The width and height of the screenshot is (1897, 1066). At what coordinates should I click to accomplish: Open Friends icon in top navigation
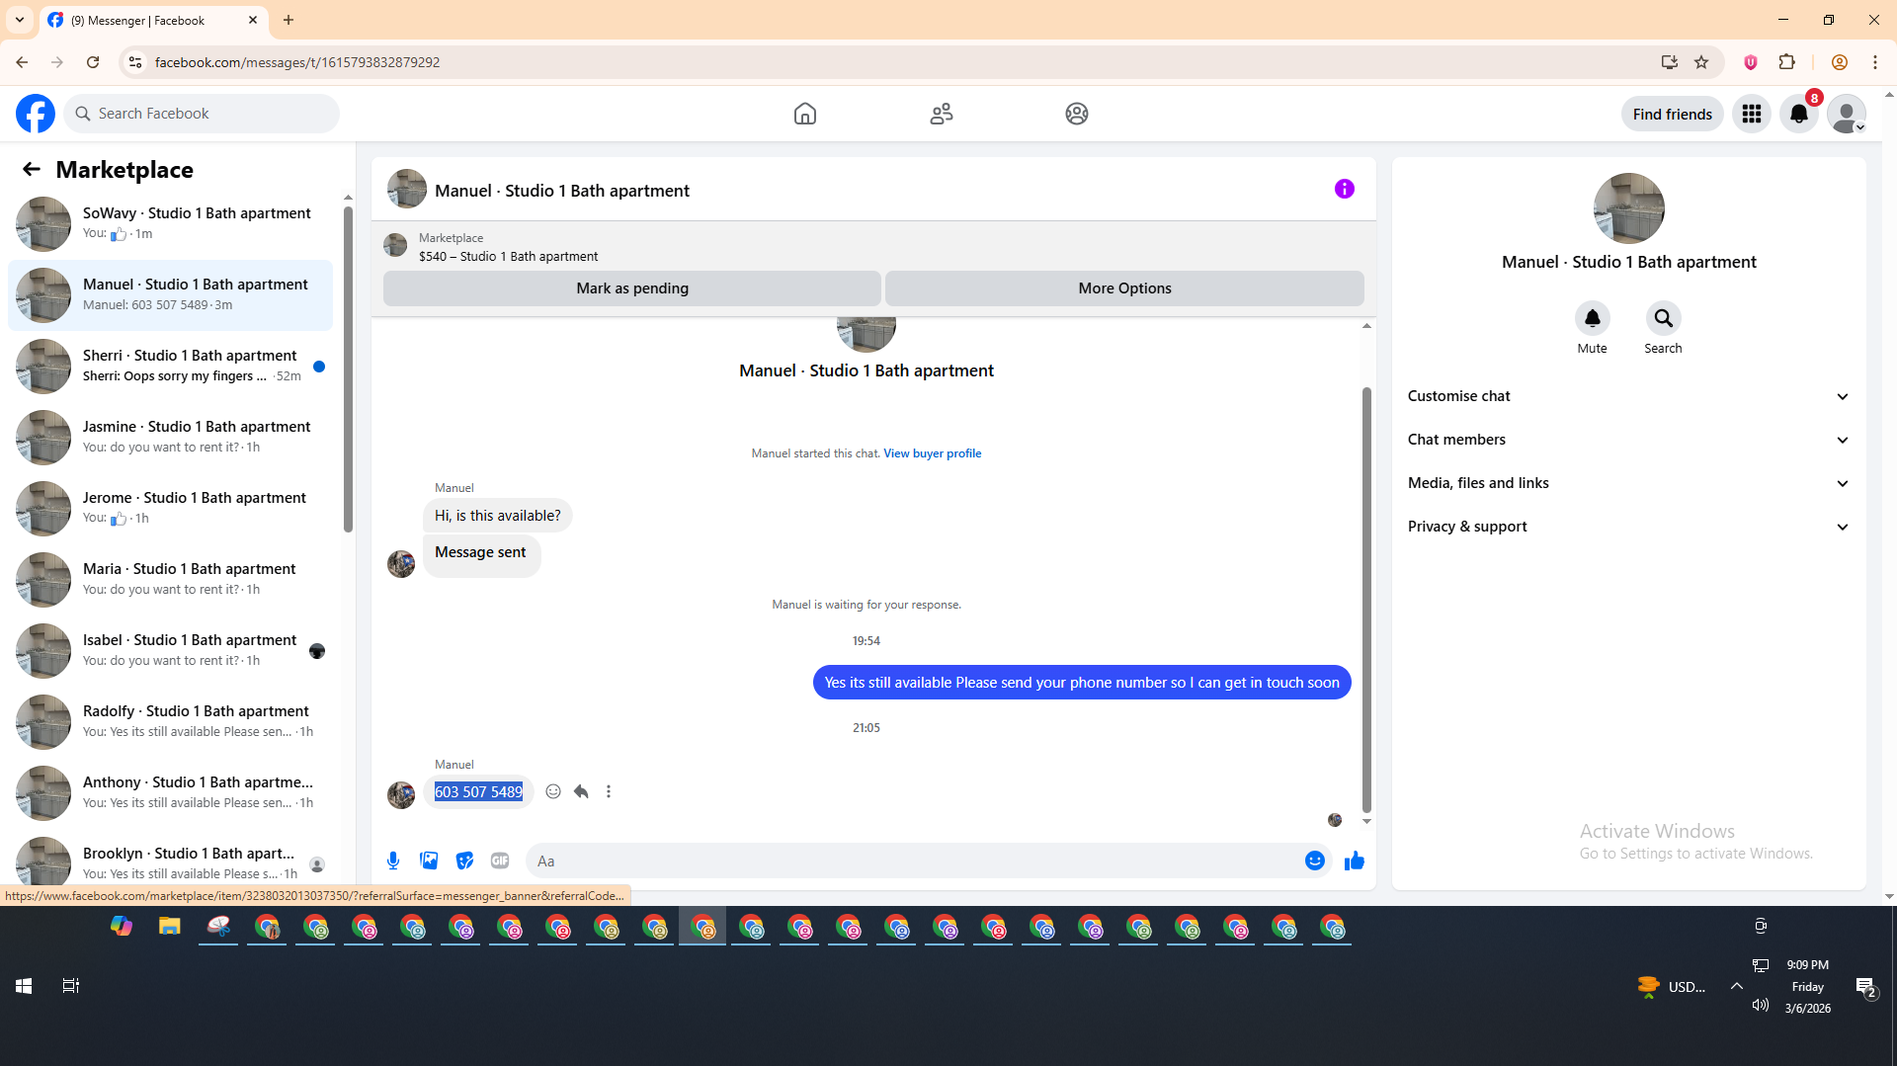coord(942,114)
